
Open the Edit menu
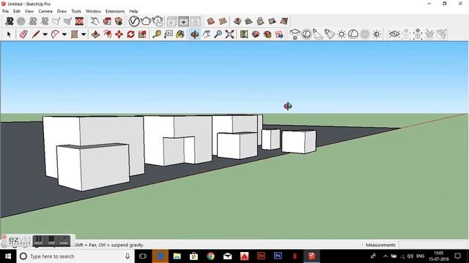17,11
